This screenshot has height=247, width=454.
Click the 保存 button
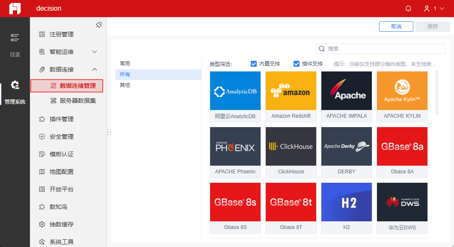(433, 27)
